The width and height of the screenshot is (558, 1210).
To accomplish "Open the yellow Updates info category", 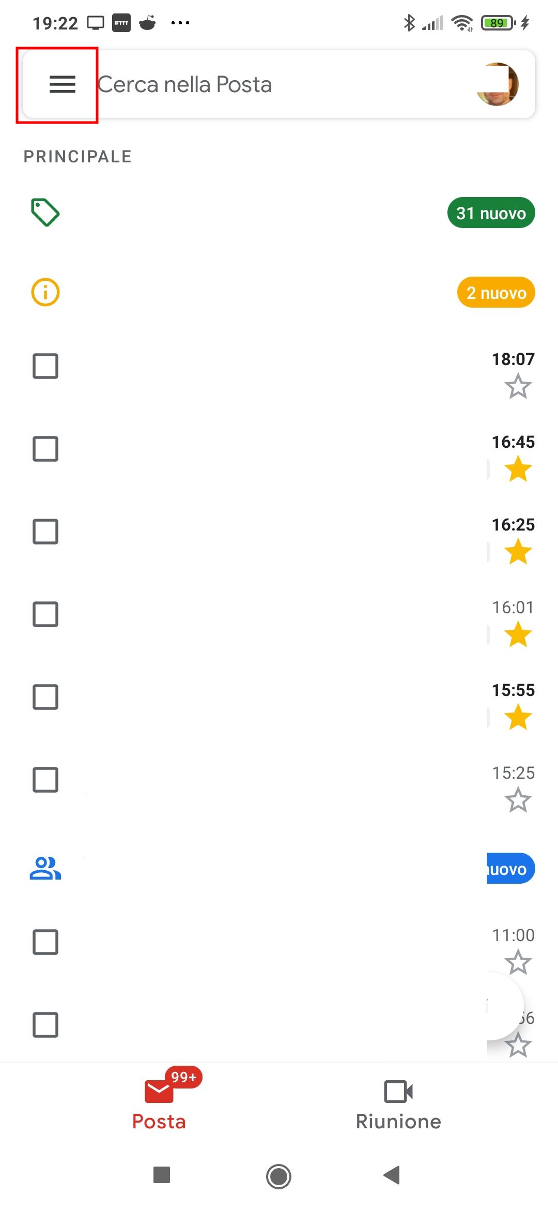I will coord(45,292).
